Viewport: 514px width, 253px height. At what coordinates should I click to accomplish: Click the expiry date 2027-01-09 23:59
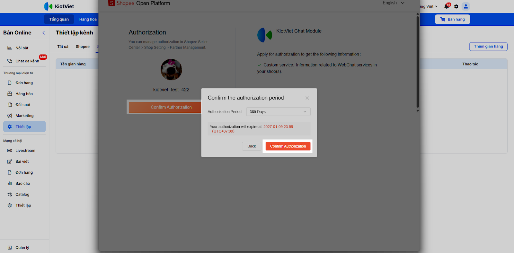(x=278, y=127)
